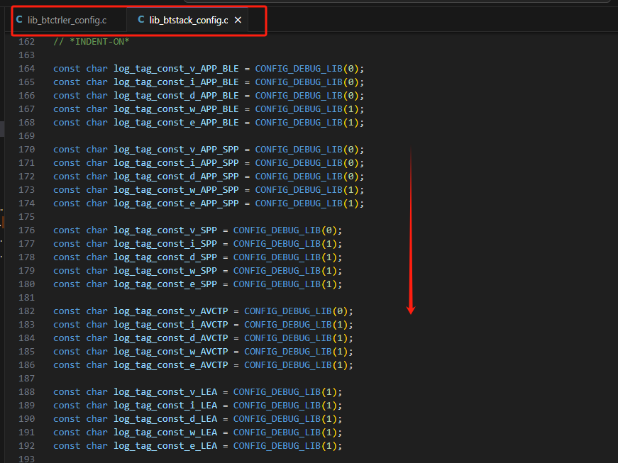Screen dimensions: 618x463
Task: Click CONFIG_DEBUG_LIB macro on line 176
Action: point(277,230)
